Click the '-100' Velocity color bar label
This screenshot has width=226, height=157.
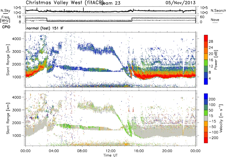click(x=214, y=132)
